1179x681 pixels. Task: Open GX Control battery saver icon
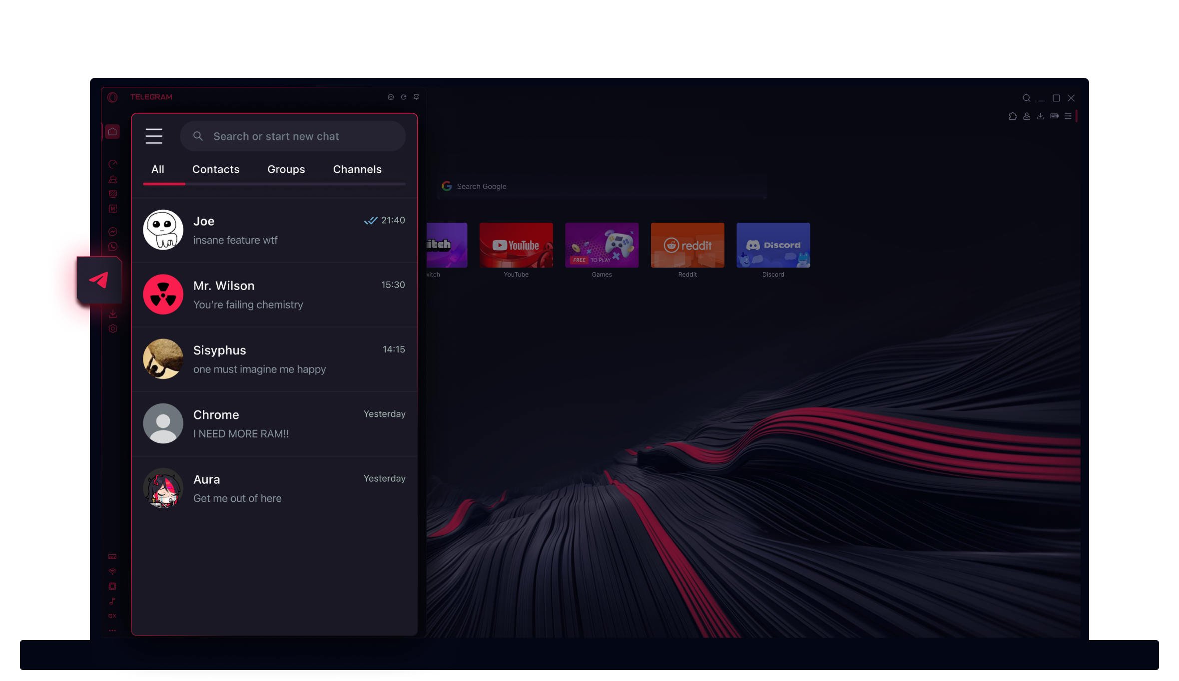tap(1054, 116)
